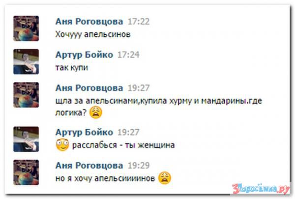Screen dimensions: 295x199
Task: Open Артур Бойко's name link at 19:27
Action: click(x=84, y=132)
